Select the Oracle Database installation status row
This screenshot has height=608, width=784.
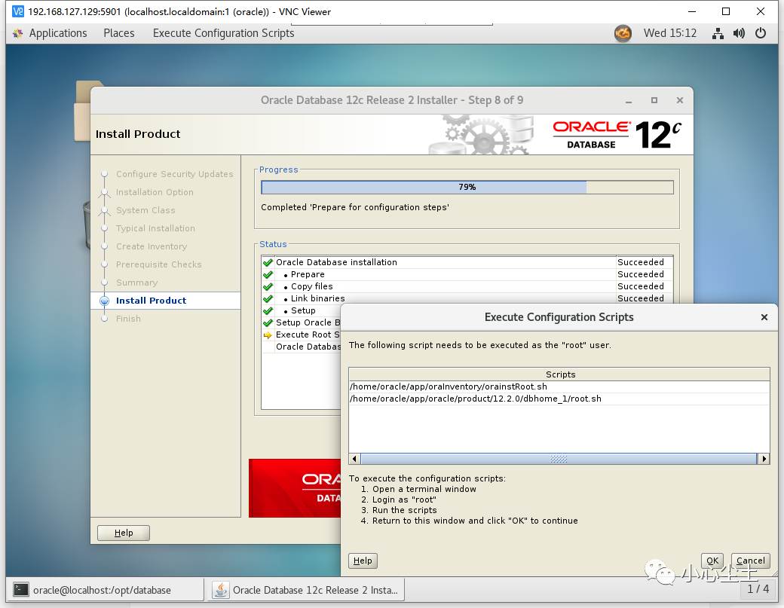pos(467,262)
